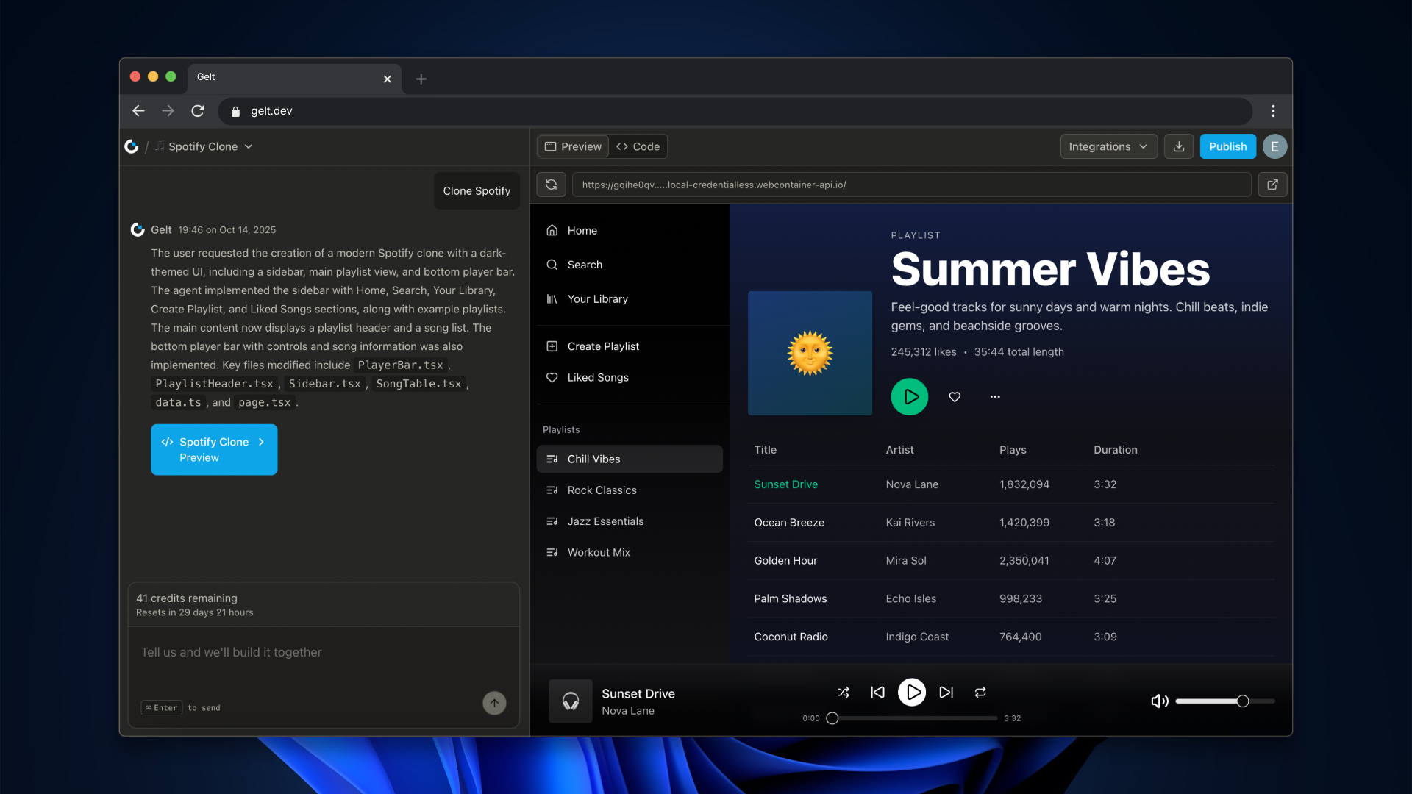Open the playlist three-dots options menu
The height and width of the screenshot is (794, 1412).
click(x=995, y=397)
